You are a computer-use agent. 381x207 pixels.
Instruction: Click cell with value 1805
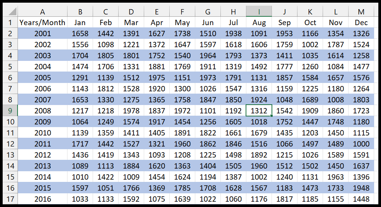click(x=106, y=56)
